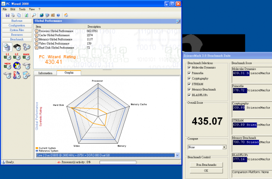Toggle the BLAS/FLOPs checkbox
The width and height of the screenshot is (272, 179).
point(189,95)
